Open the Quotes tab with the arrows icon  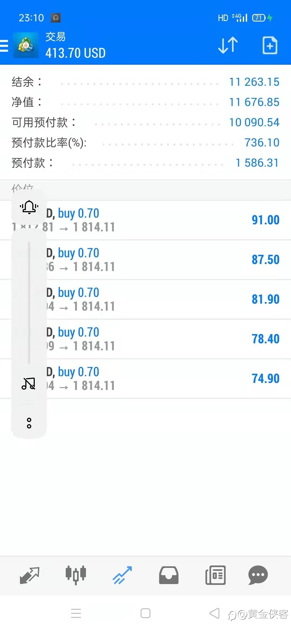30,575
